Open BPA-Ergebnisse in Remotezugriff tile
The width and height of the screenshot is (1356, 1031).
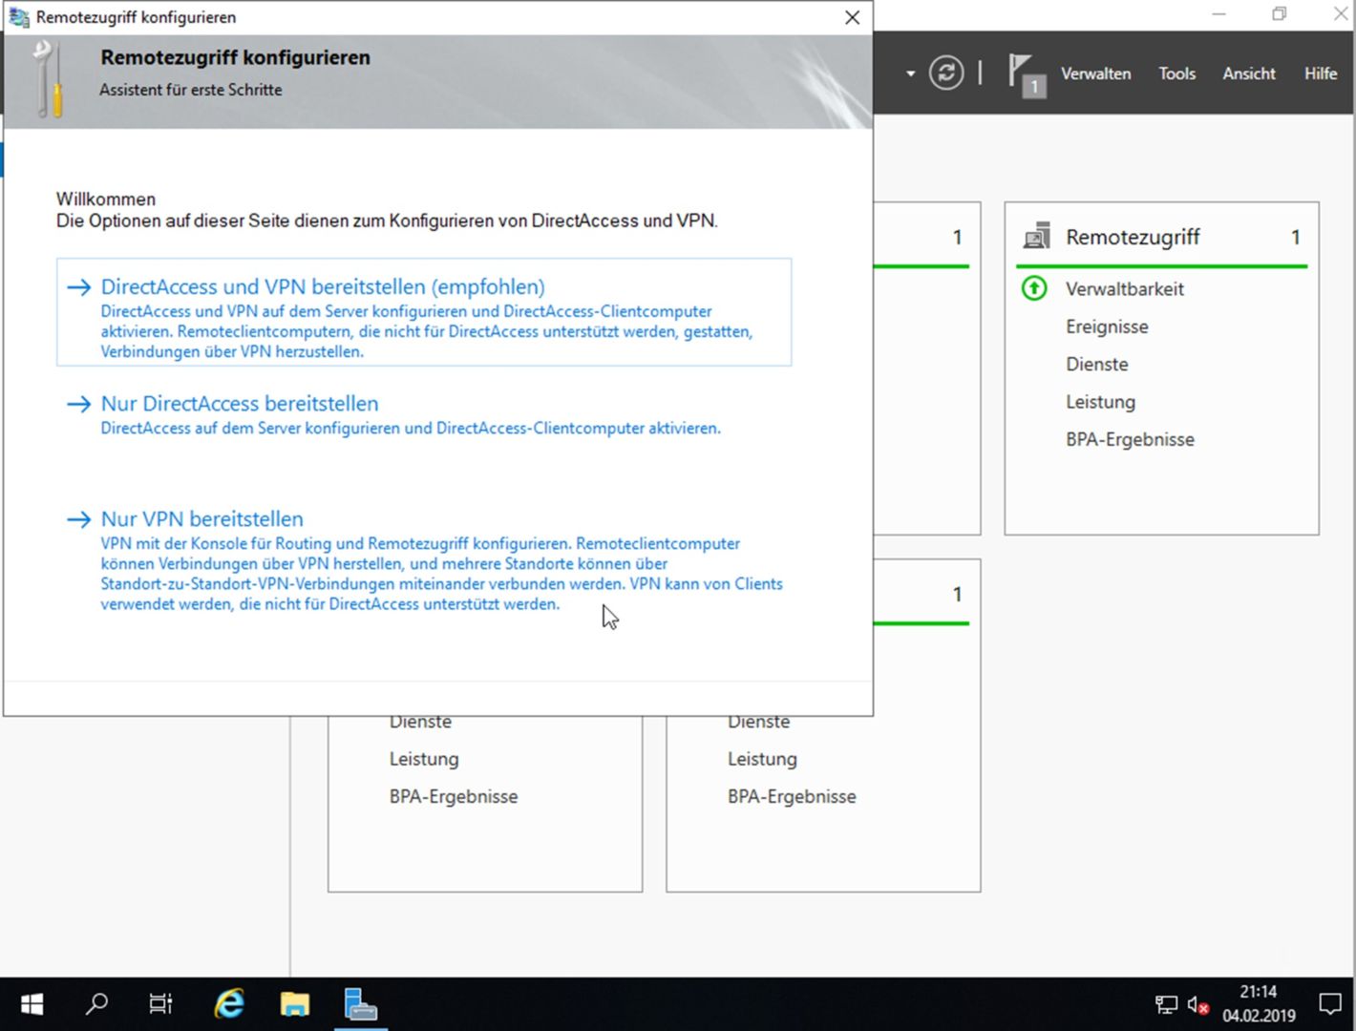(1130, 440)
